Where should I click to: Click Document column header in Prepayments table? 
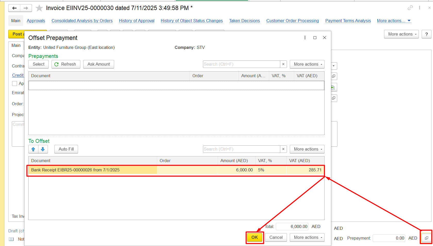coord(109,76)
